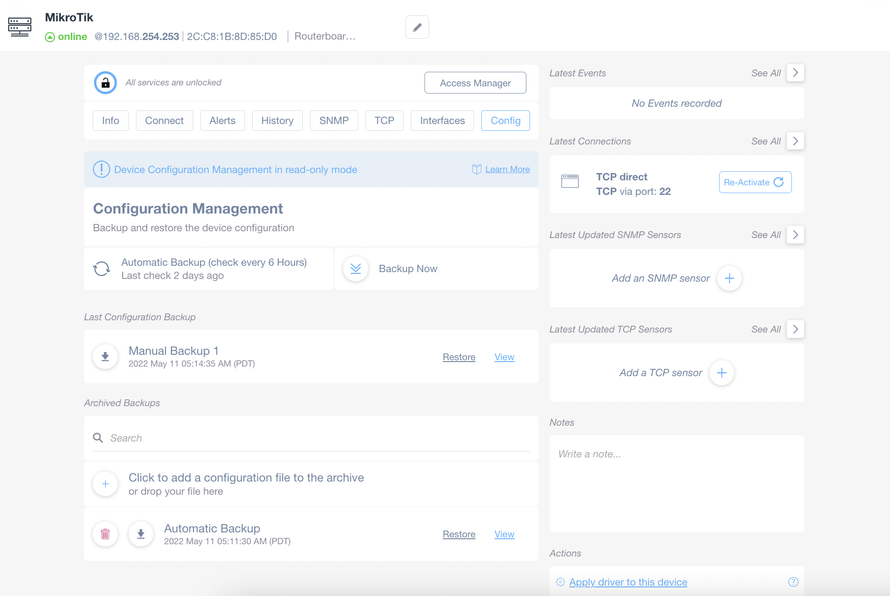The image size is (890, 596).
Task: Click the TCP direct connection window icon
Action: [x=570, y=181]
